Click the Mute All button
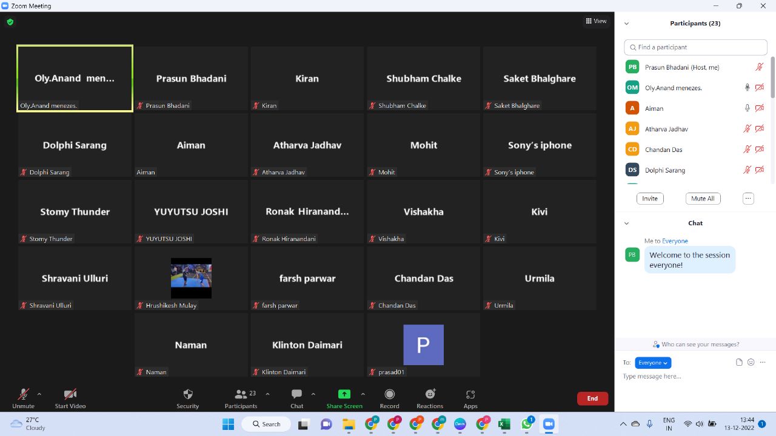776x436 pixels. click(703, 198)
